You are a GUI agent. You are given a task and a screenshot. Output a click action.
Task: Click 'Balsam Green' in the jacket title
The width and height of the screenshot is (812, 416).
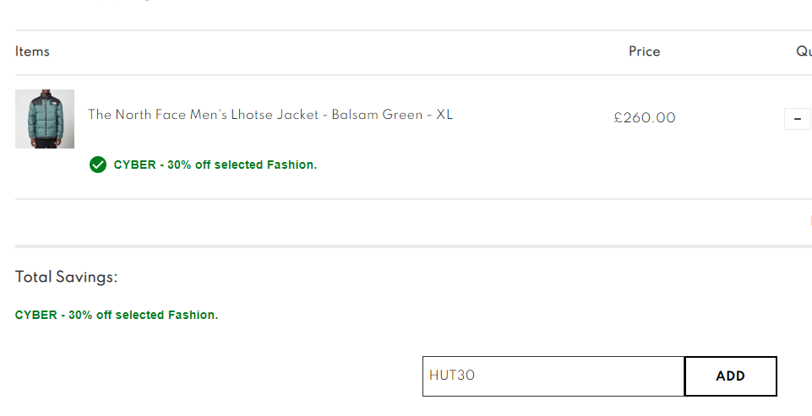pos(377,115)
